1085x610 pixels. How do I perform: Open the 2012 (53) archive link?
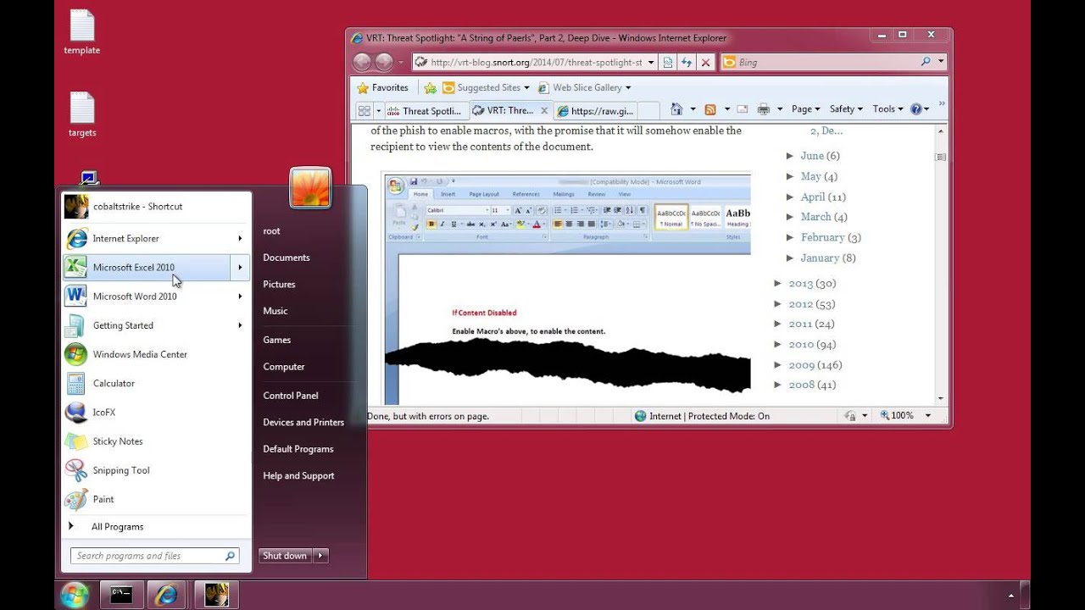point(801,303)
